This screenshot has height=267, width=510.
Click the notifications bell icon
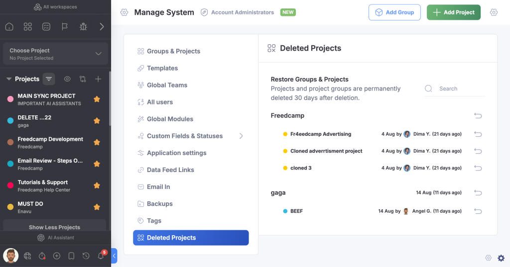(x=101, y=256)
